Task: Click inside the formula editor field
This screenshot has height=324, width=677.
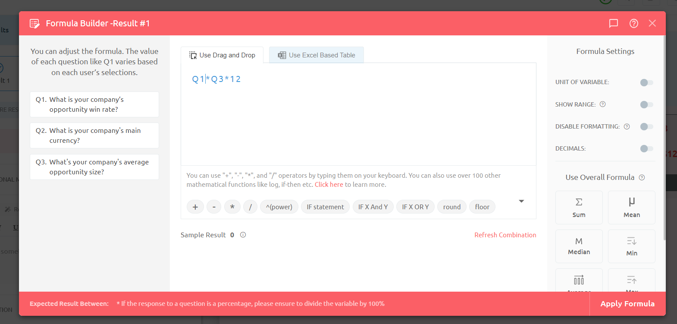Action: click(x=358, y=121)
